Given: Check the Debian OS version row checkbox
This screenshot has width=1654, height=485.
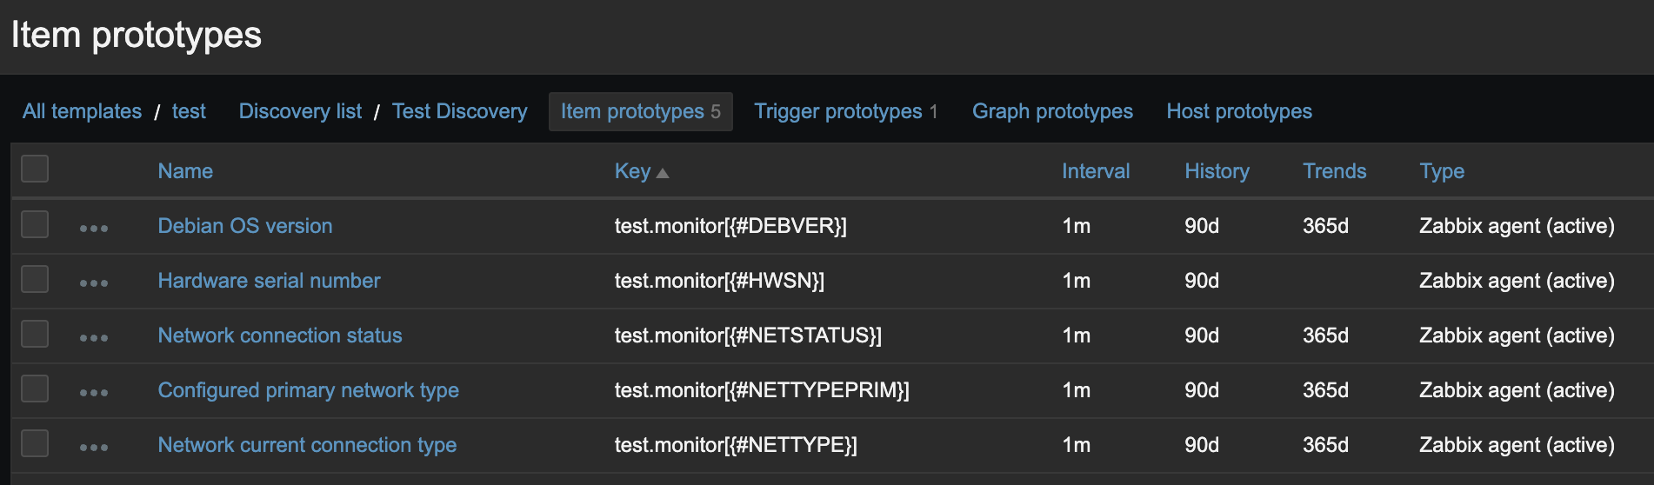Looking at the screenshot, I should tap(35, 224).
